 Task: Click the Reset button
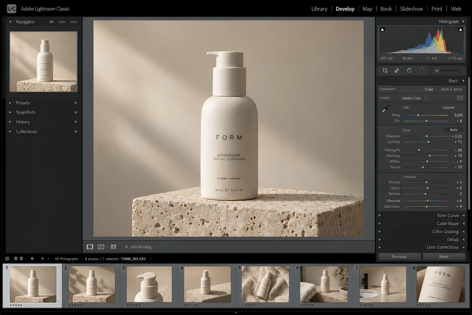coord(444,257)
